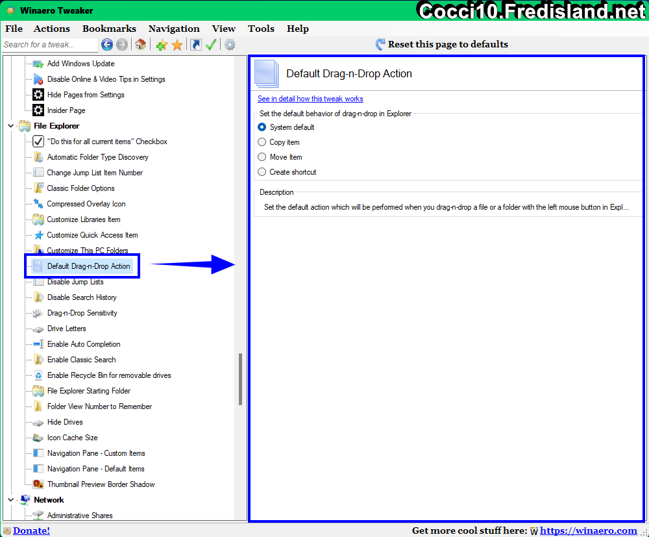Select Navigation Pane - Custom Items

pos(96,453)
